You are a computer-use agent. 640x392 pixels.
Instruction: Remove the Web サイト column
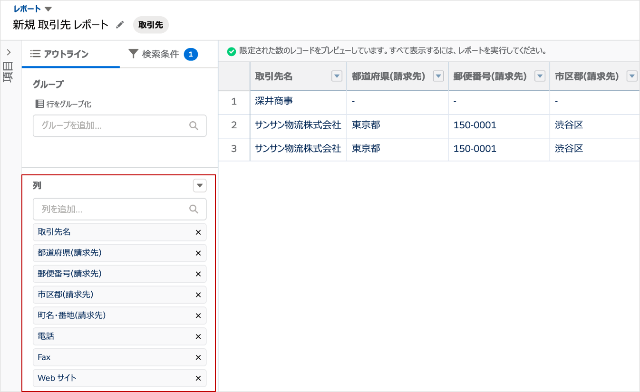pyautogui.click(x=198, y=379)
